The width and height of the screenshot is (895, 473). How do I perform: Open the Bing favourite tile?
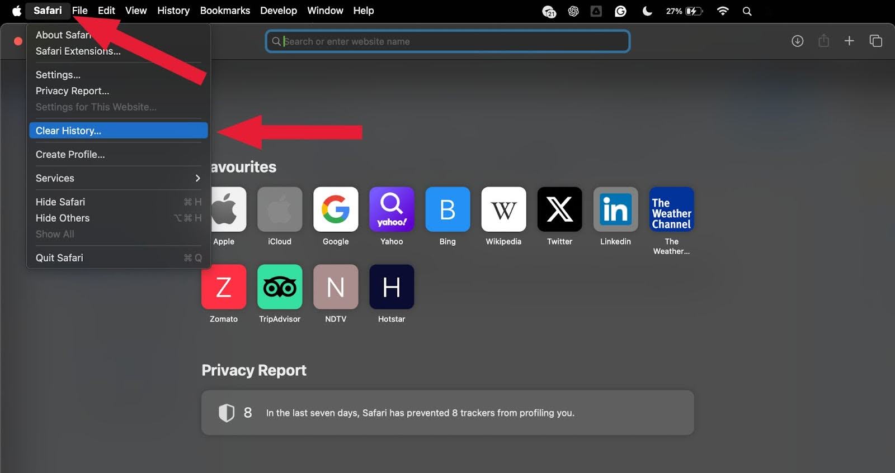pyautogui.click(x=447, y=209)
